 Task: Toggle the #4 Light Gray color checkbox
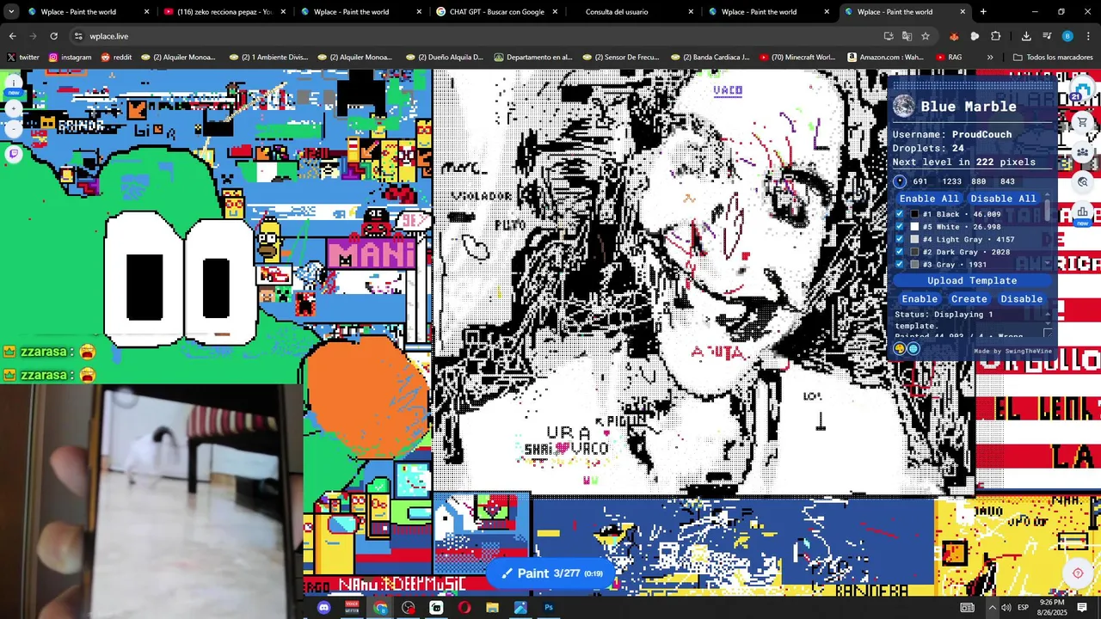[900, 240]
